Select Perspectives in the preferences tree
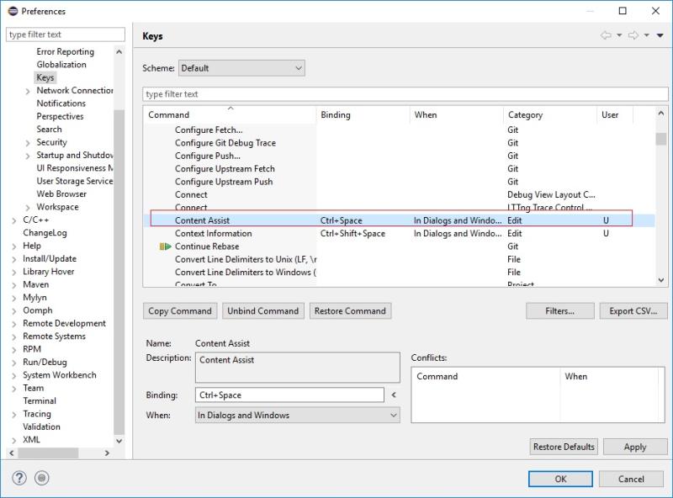Screen dimensions: 673x498 [60, 116]
